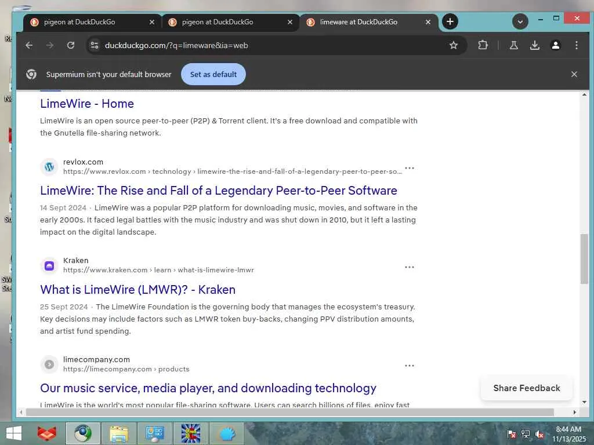Click "14 Sept 2024" result date
Viewport: 594px width, 445px height.
[x=63, y=208]
